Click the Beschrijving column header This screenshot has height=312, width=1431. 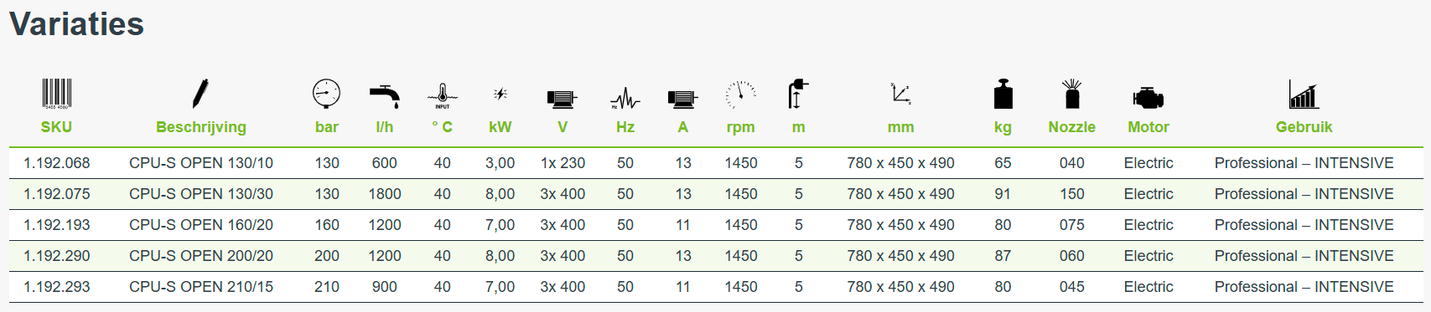click(x=201, y=127)
